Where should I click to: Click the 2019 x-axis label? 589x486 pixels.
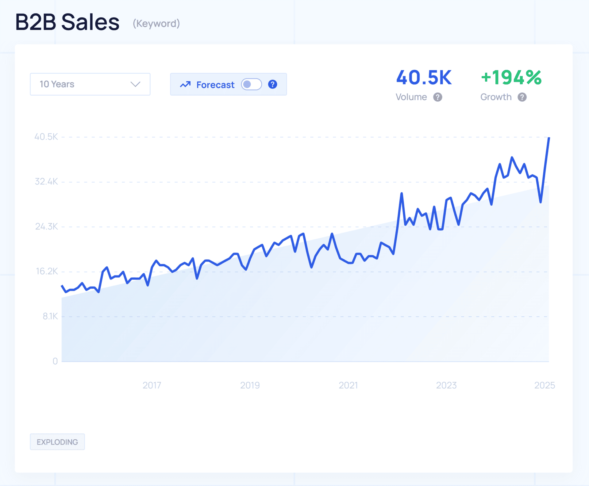click(250, 385)
